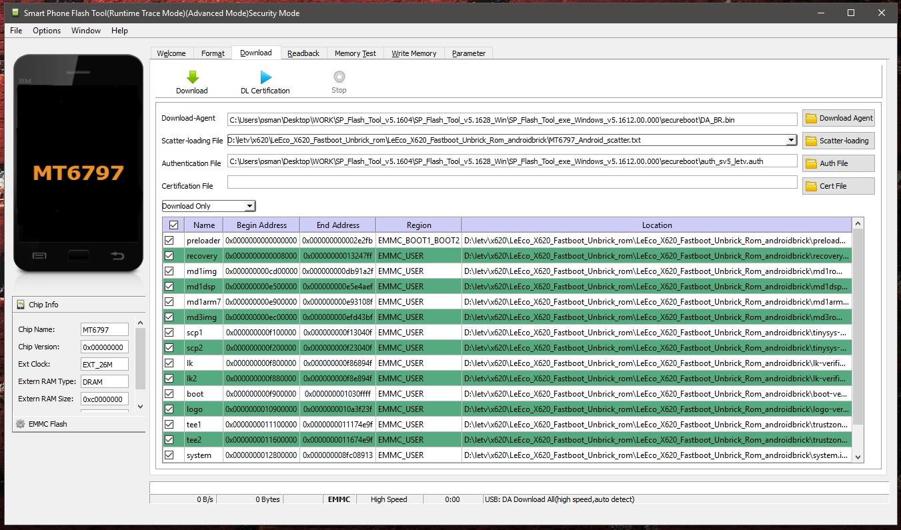Image resolution: width=901 pixels, height=530 pixels.
Task: Expand the Scatter-loading File path dropdown
Action: (x=791, y=141)
